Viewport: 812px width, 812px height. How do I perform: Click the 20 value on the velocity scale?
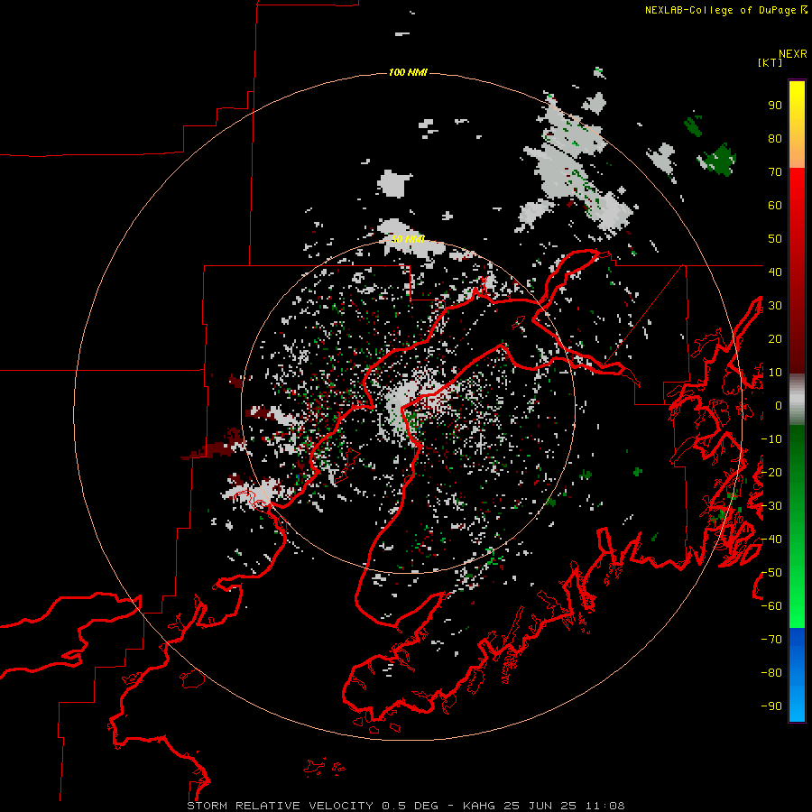[x=775, y=339]
